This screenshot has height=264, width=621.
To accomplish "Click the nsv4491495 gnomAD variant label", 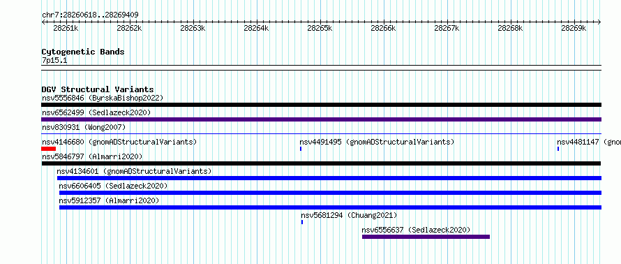I will pyautogui.click(x=377, y=142).
